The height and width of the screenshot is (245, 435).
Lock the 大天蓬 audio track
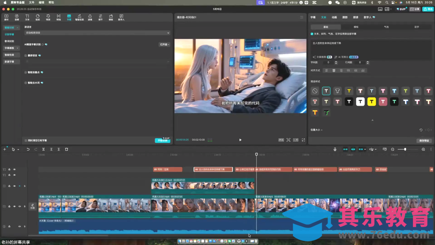pos(9,227)
